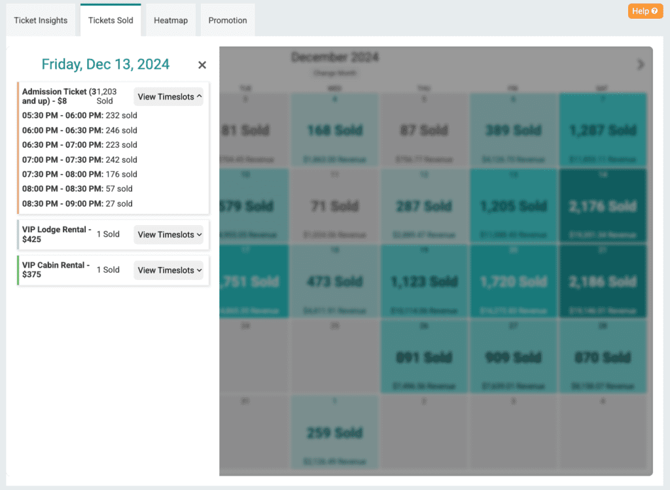Close the Friday, Dec 13 details panel
This screenshot has width=670, height=490.
pyautogui.click(x=202, y=65)
